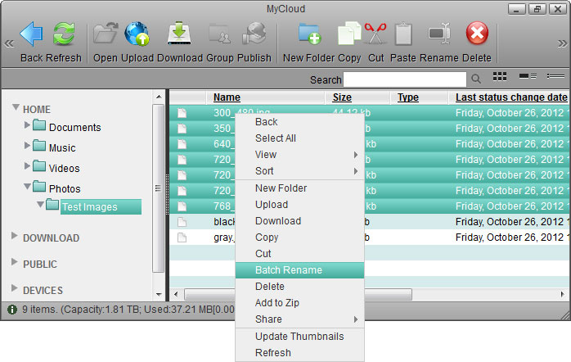This screenshot has height=362, width=571.
Task: Expand the Documents folder arrow
Action: coord(28,125)
